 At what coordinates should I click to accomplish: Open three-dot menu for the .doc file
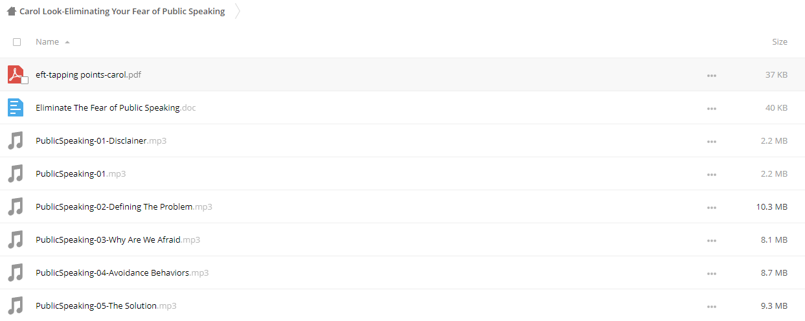(x=712, y=108)
